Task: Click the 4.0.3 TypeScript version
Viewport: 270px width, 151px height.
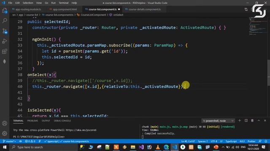Action: pos(242,141)
